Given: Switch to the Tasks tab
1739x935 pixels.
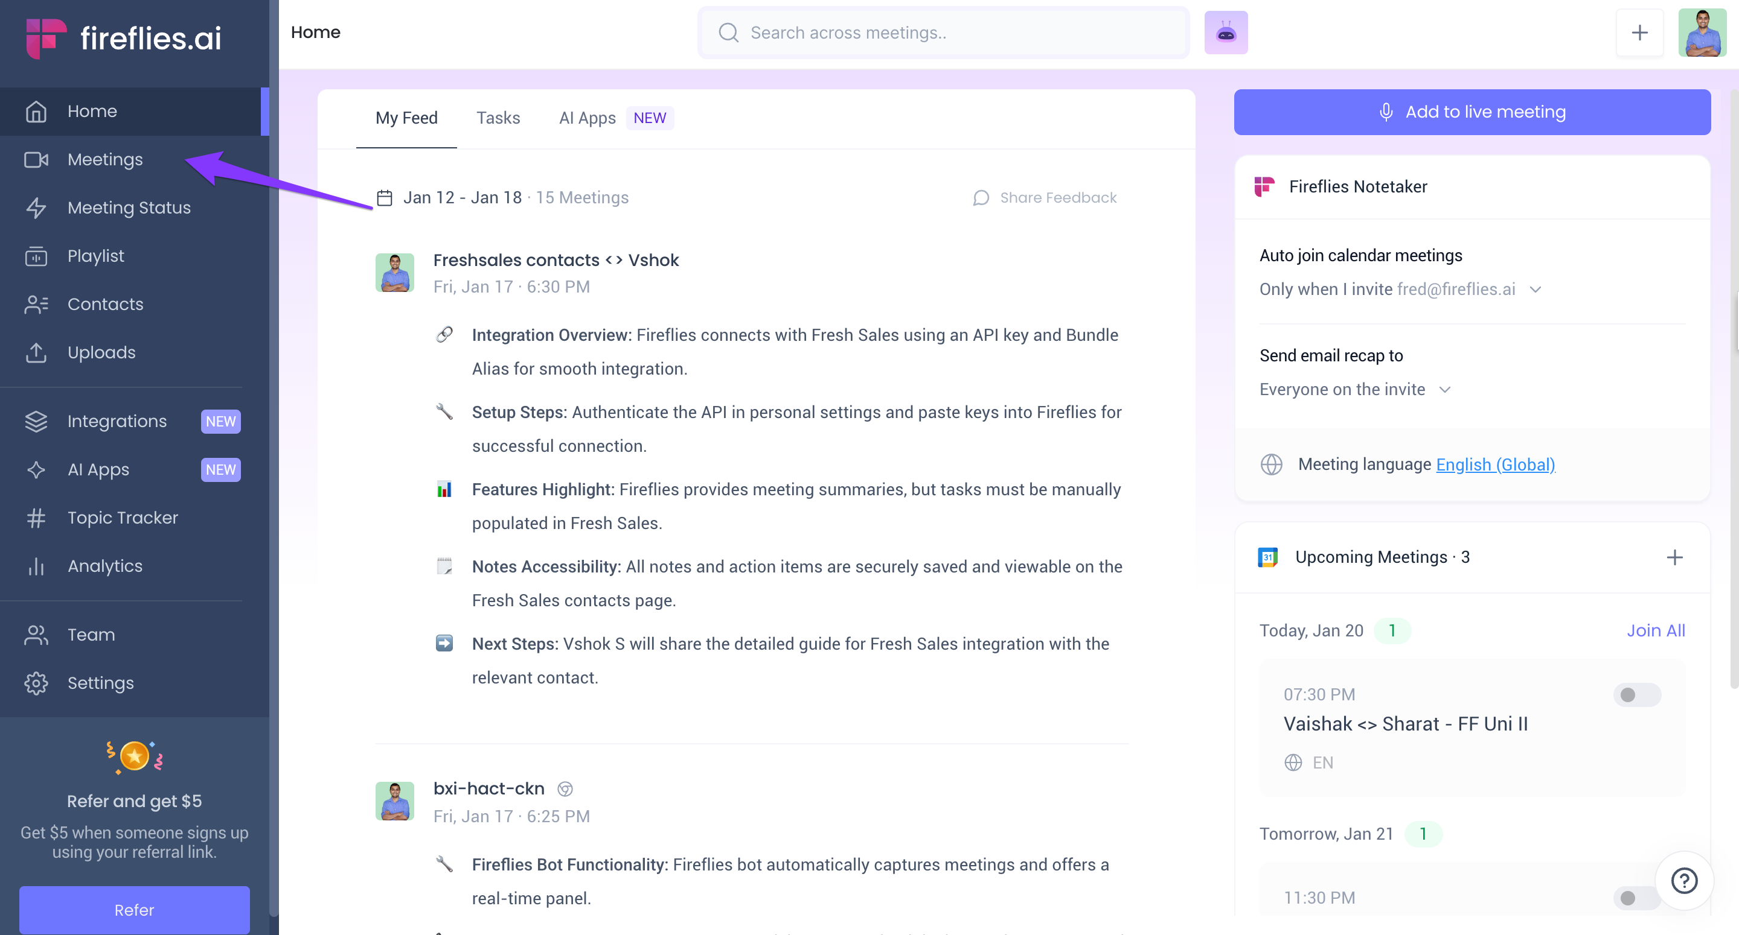Looking at the screenshot, I should pyautogui.click(x=498, y=118).
